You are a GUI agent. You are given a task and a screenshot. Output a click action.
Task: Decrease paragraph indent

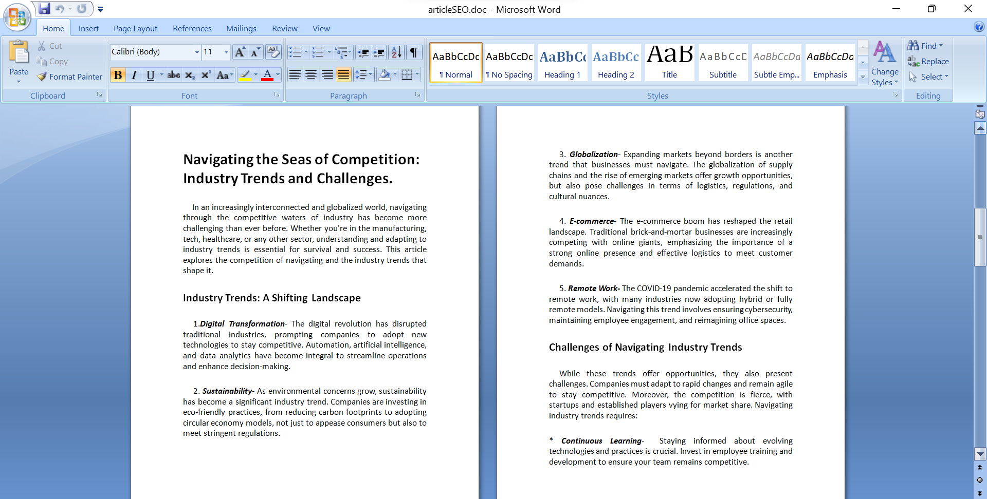tap(363, 52)
